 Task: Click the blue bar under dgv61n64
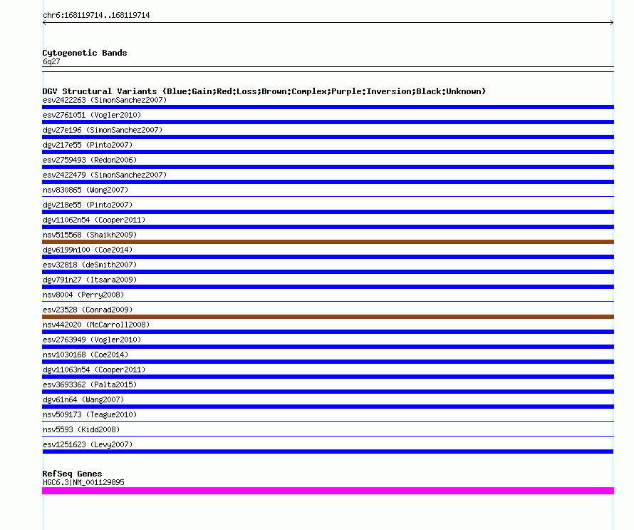click(328, 407)
